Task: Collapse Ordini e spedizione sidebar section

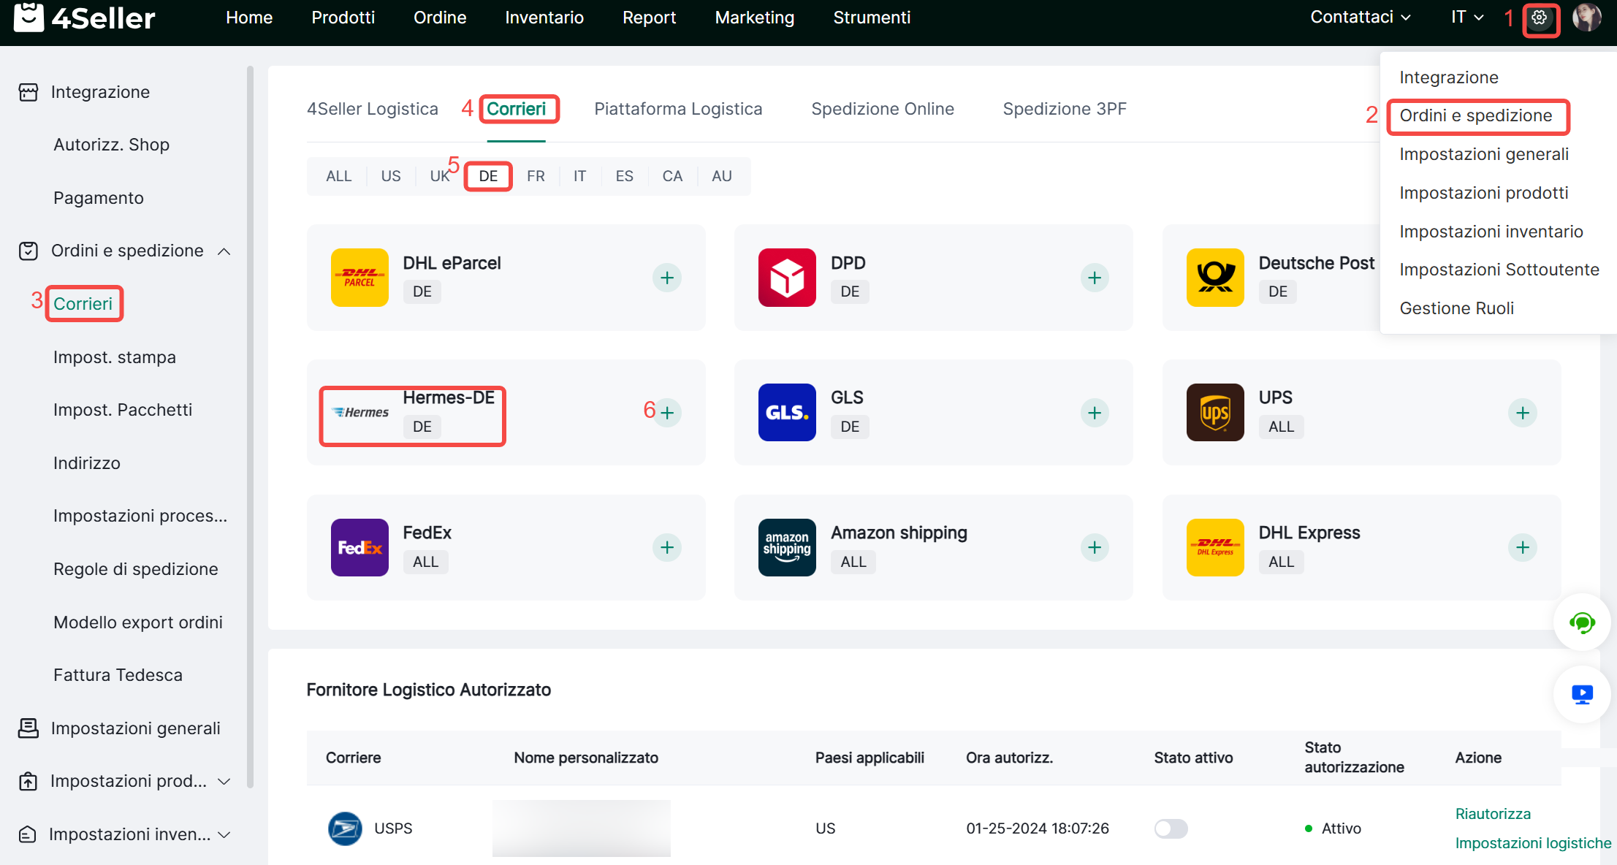Action: pyautogui.click(x=224, y=251)
